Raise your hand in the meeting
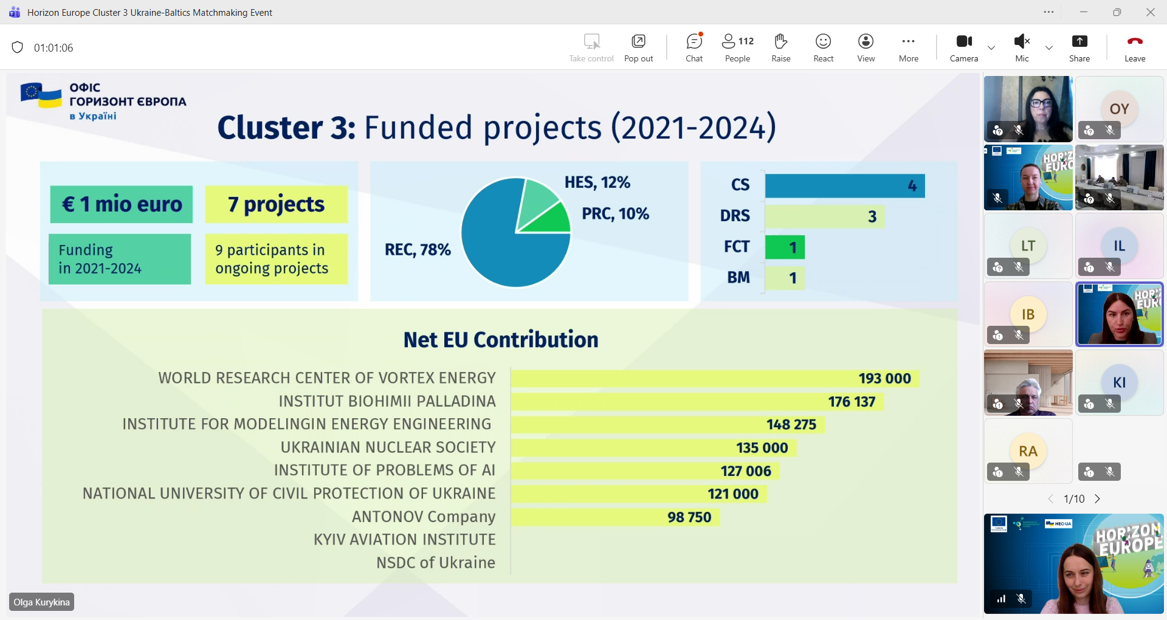Screen dimensions: 1167x620 pyautogui.click(x=781, y=47)
